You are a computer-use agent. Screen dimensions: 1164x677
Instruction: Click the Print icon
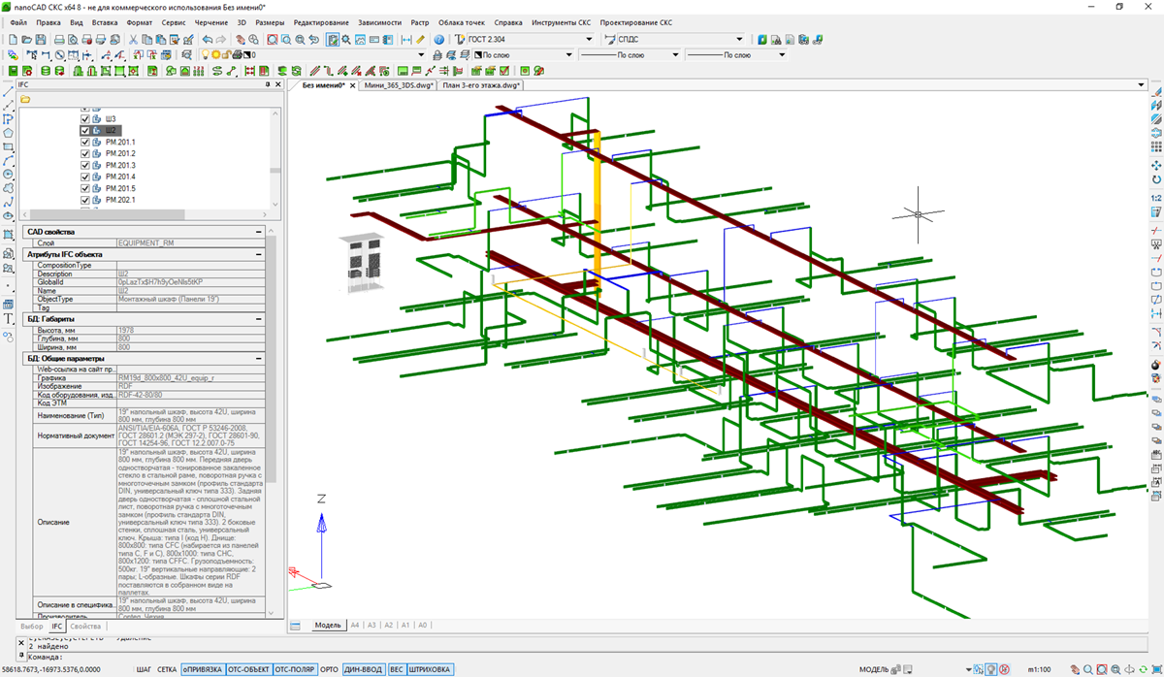coord(59,40)
